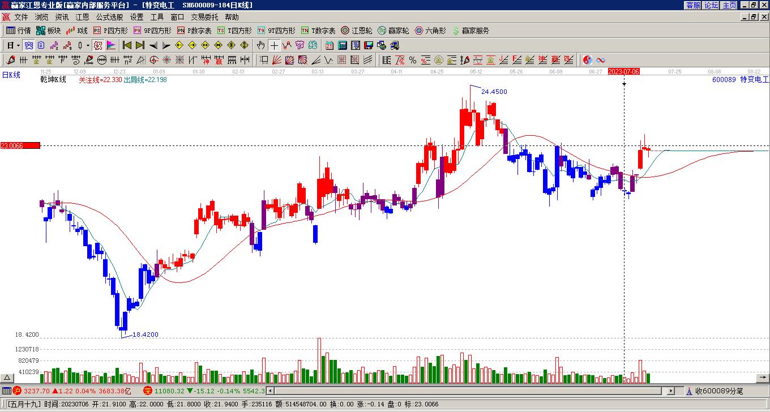Open the 浏览 menu
Screen dimensions: 770x412
tap(41, 18)
